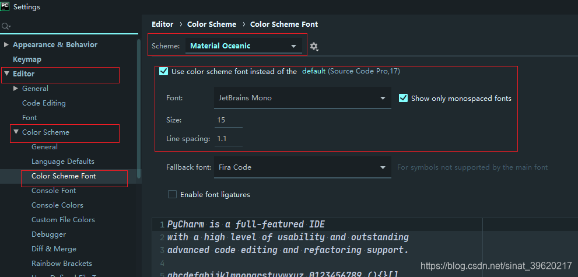
Task: Click the Line spacing field showing 1.1
Action: click(228, 139)
